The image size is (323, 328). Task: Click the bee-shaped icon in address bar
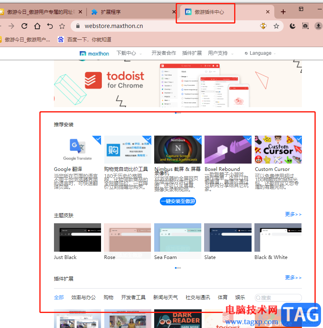pyautogui.click(x=263, y=26)
